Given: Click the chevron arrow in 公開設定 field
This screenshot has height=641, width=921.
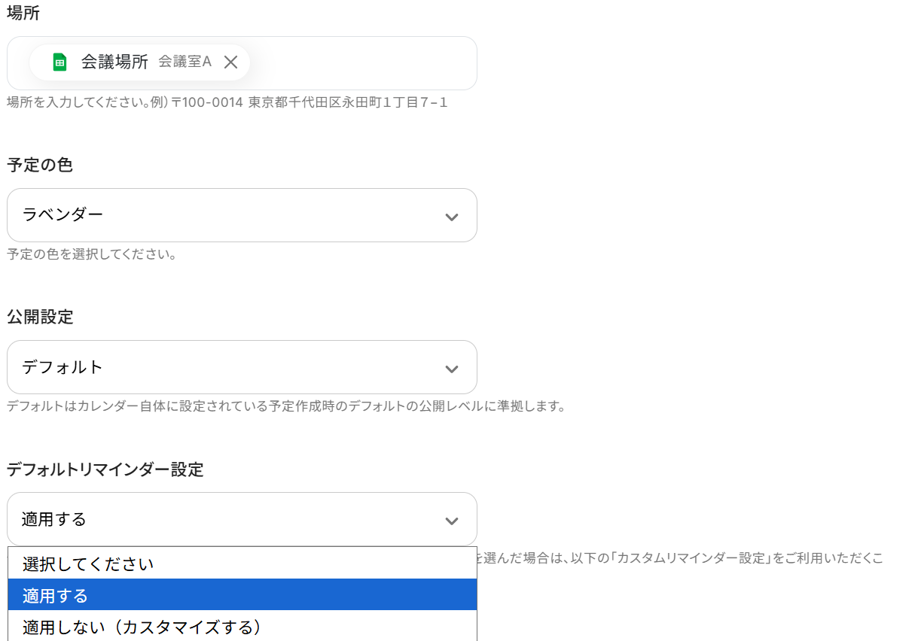Looking at the screenshot, I should (x=451, y=369).
